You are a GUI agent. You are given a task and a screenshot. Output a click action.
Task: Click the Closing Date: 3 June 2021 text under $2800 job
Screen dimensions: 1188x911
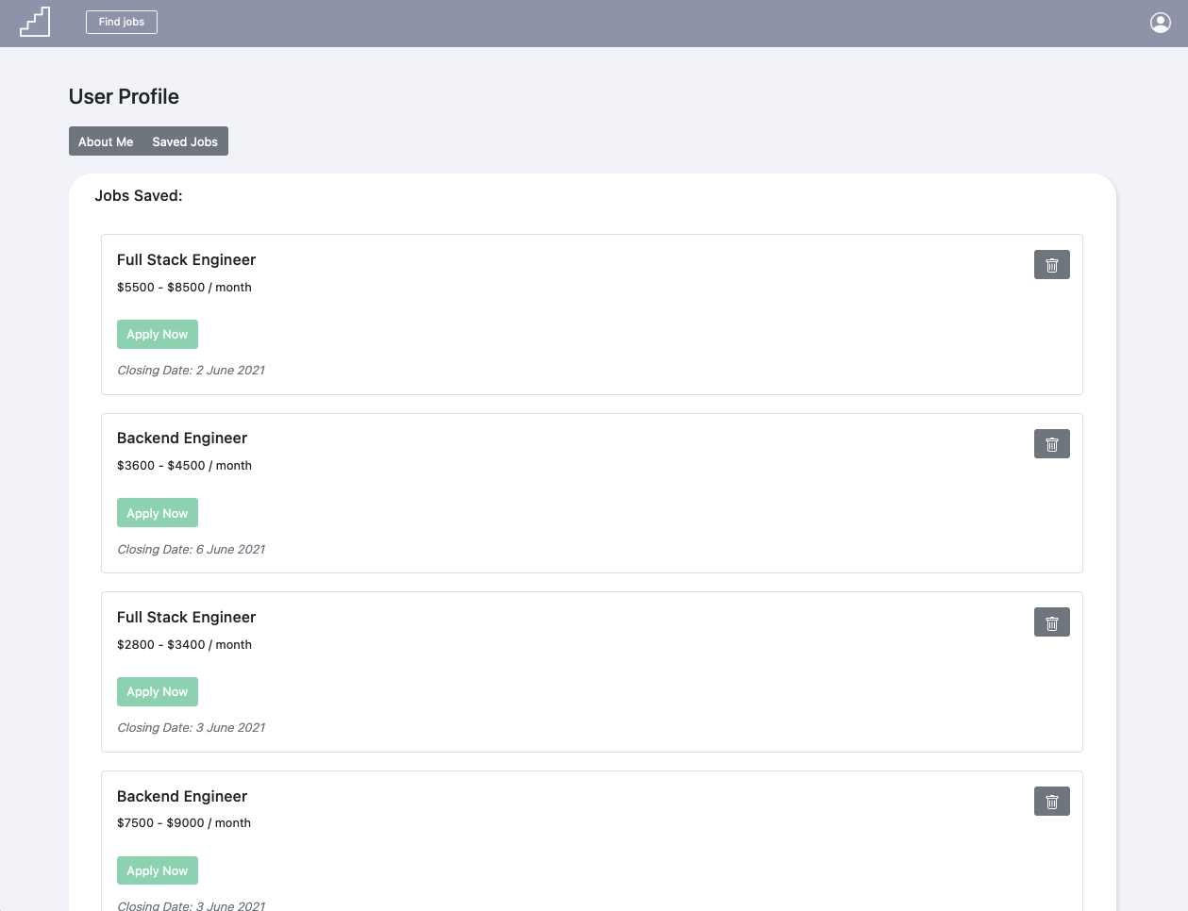191,728
